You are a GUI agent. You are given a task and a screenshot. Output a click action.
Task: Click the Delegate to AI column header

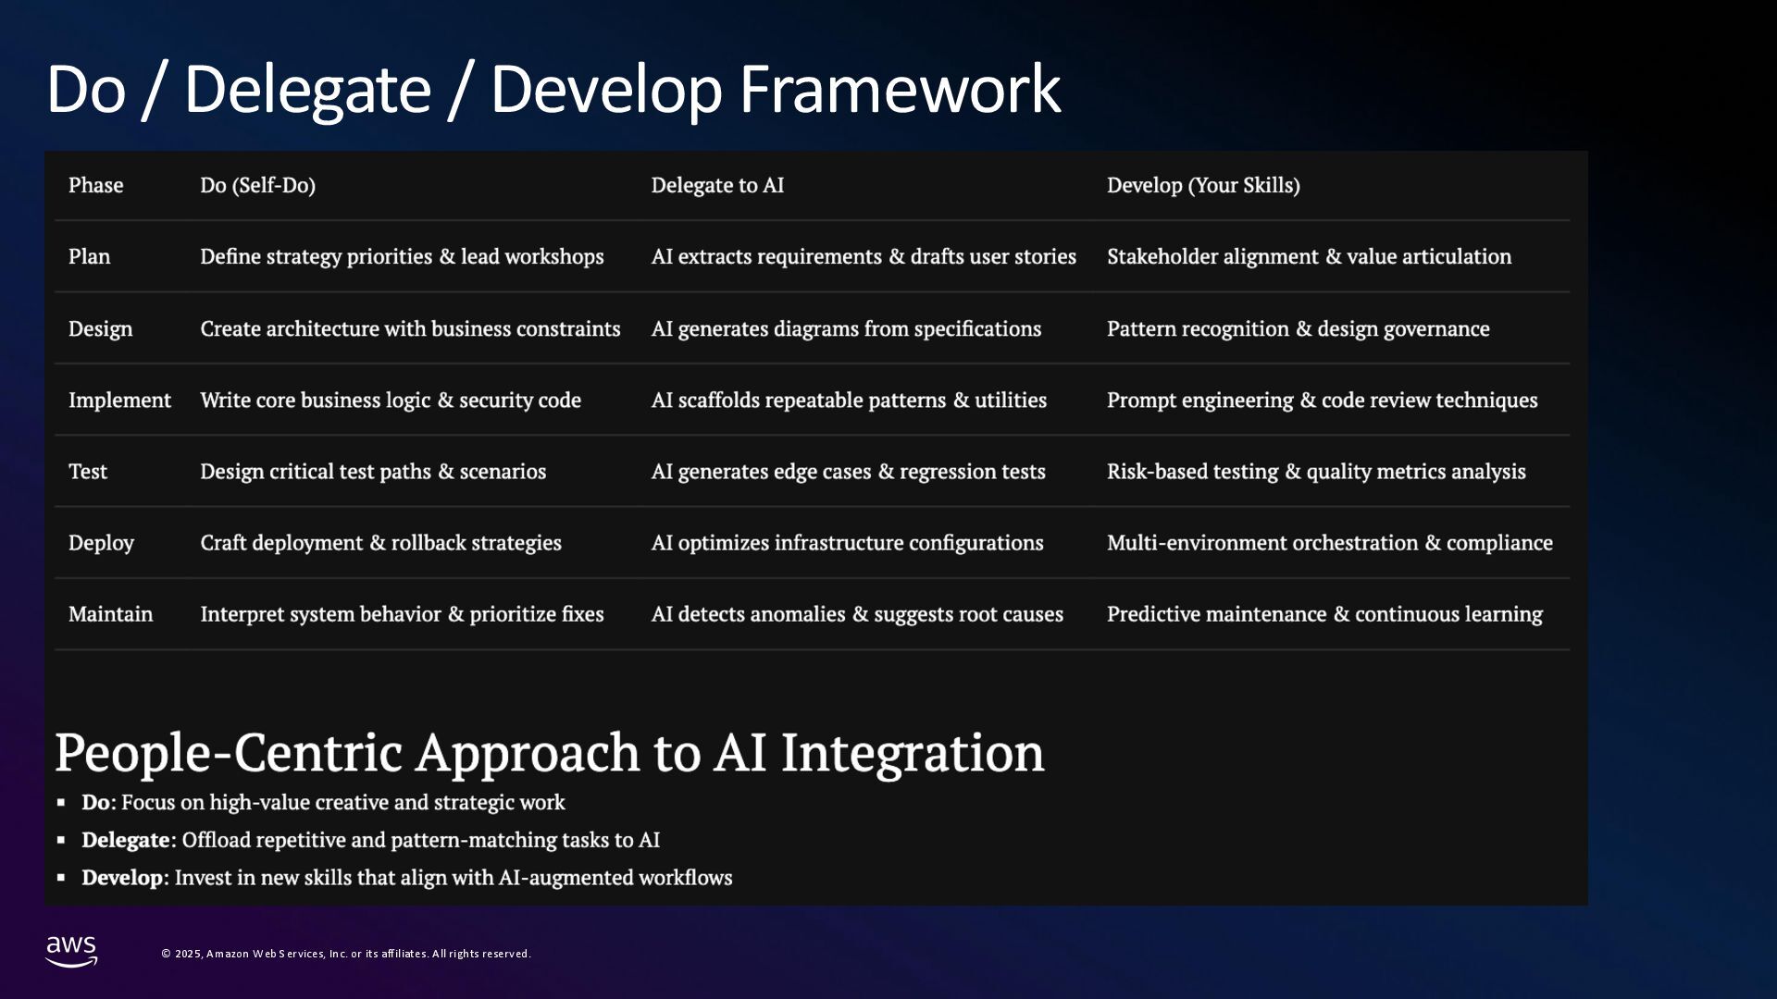(717, 185)
